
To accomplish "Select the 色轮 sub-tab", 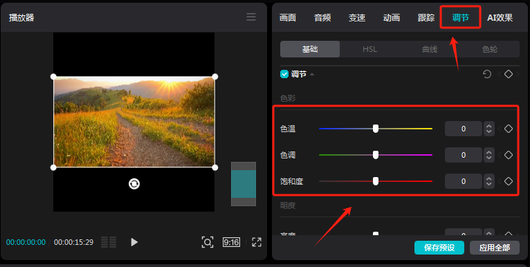I will [x=489, y=49].
